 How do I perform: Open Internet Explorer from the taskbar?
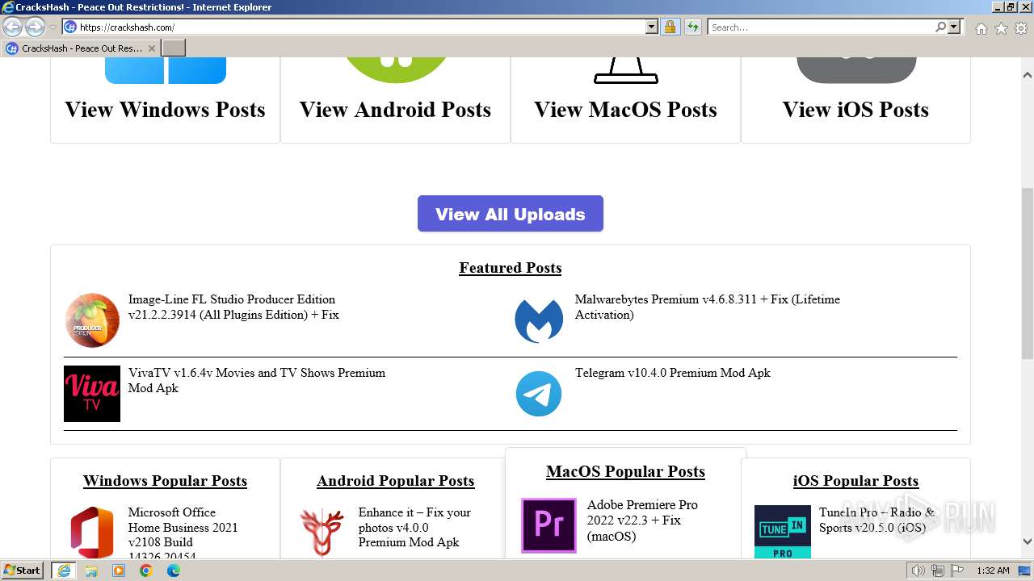coord(64,571)
